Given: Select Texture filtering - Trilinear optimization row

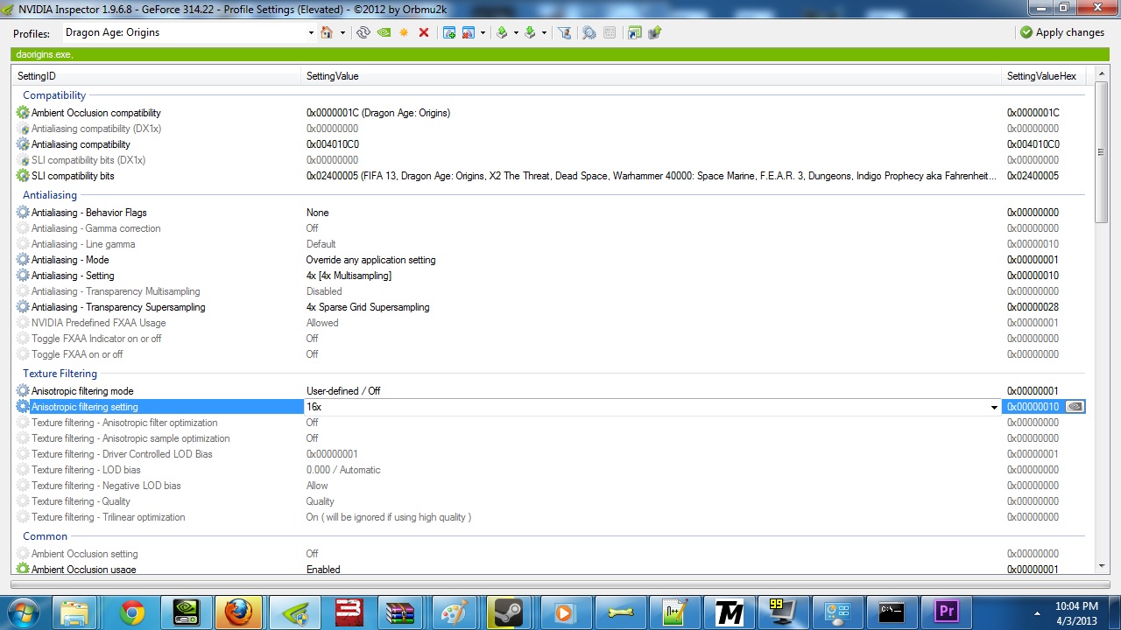Looking at the screenshot, I should point(550,517).
